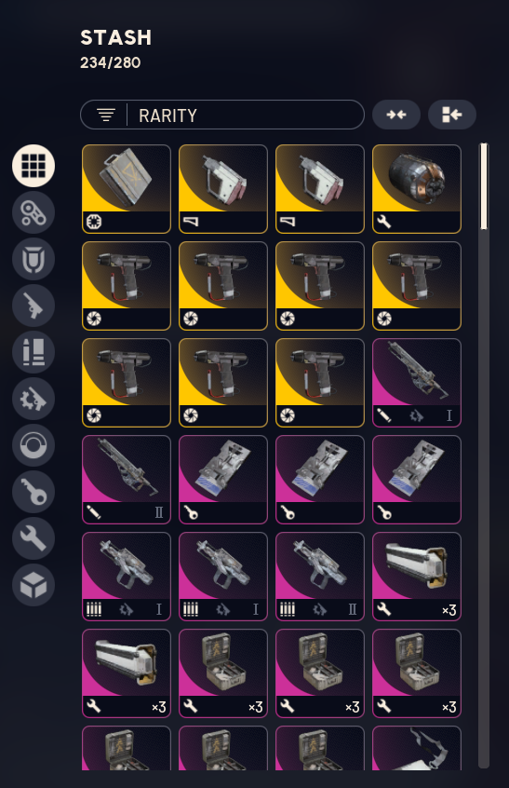Filter stash by shield category icon
509x788 pixels.
coord(33,259)
